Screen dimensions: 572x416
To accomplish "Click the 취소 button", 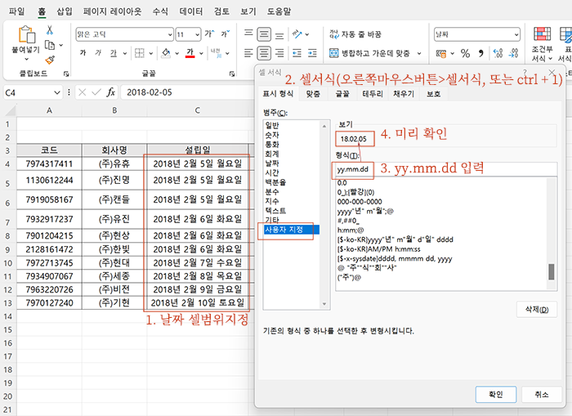I will tap(541, 395).
